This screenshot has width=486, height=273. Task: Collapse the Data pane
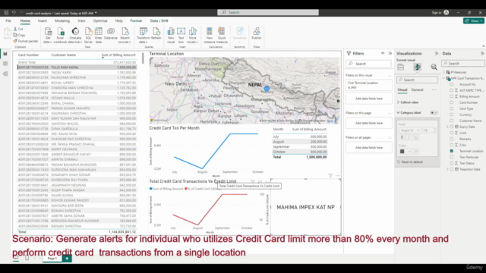482,54
